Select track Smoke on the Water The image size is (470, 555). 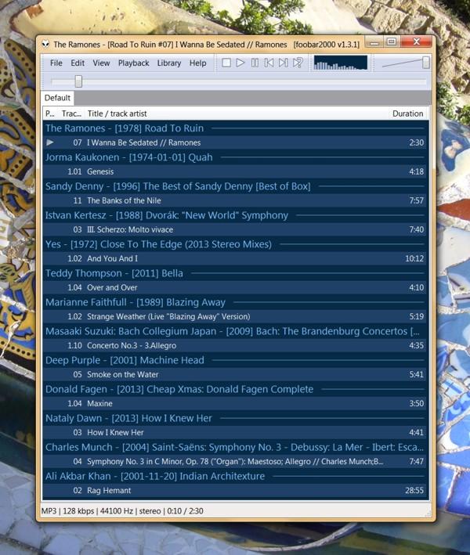[x=236, y=374]
